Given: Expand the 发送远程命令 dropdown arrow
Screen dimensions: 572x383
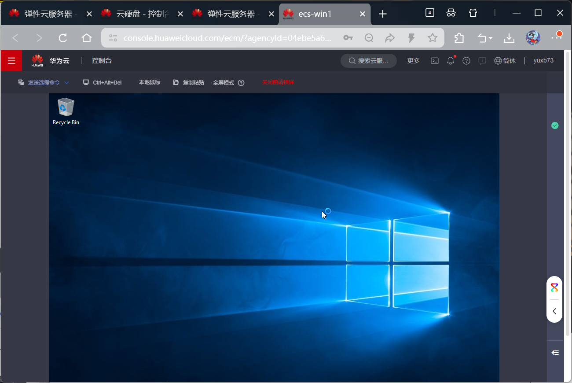Looking at the screenshot, I should click(66, 82).
